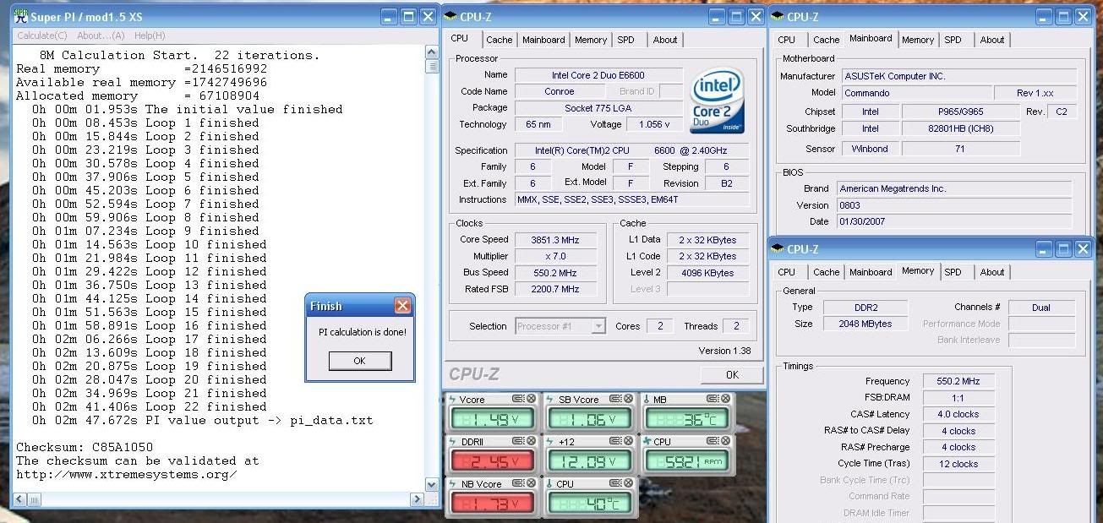Switch to Memory tab in the CPU window
Image resolution: width=1103 pixels, height=523 pixels.
(x=591, y=40)
